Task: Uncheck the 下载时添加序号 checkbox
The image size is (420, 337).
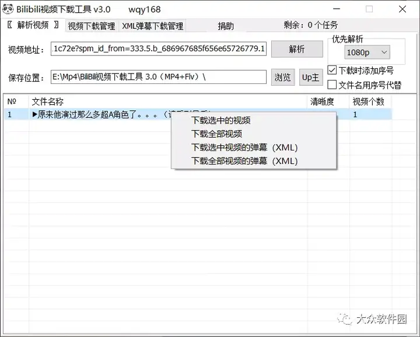Action: (332, 71)
